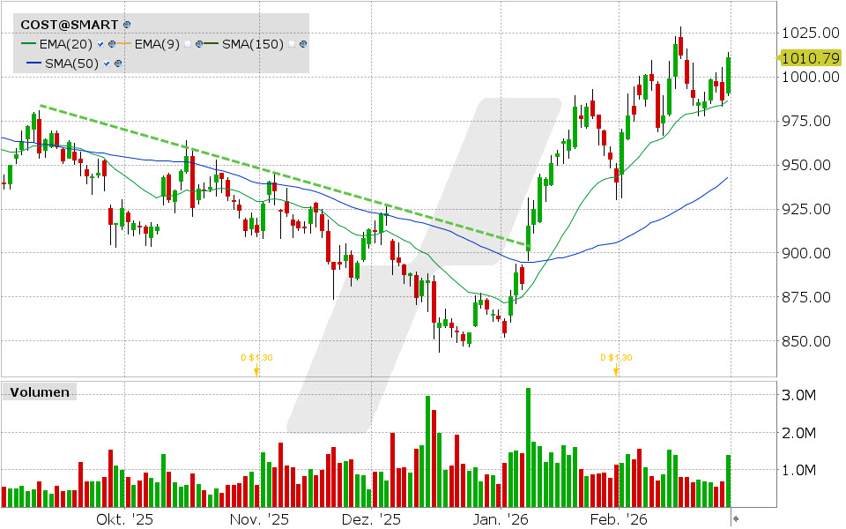Screen dimensions: 846x529
Task: Select the Volumen panel header
Action: (x=40, y=391)
